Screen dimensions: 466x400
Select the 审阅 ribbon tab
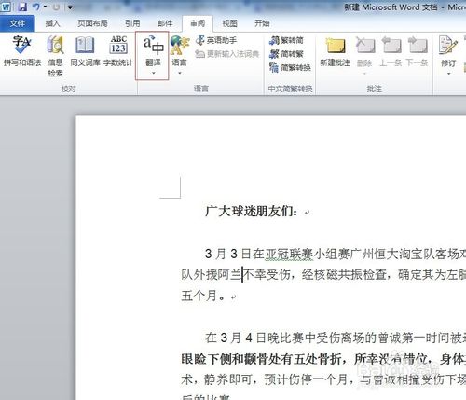[198, 23]
